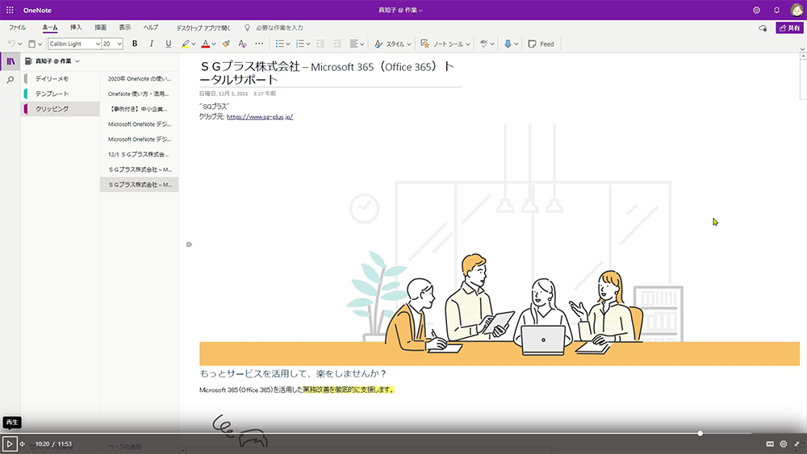807x454 pixels.
Task: Open the スタイル styles menu
Action: (x=393, y=44)
